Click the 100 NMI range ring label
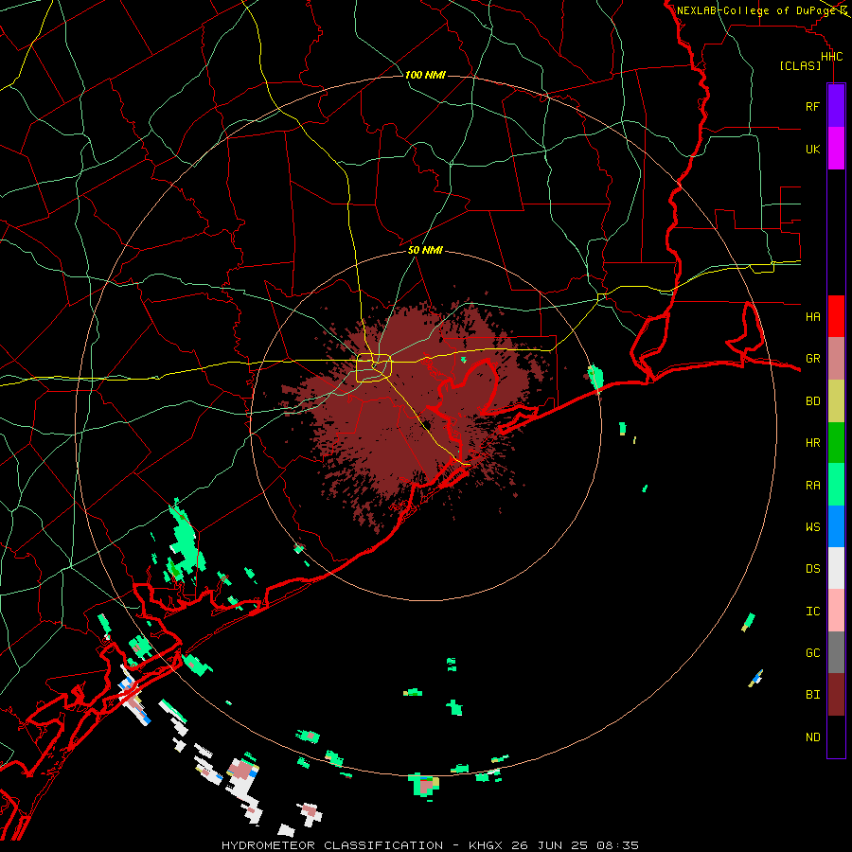Image resolution: width=852 pixels, height=852 pixels. [x=425, y=75]
